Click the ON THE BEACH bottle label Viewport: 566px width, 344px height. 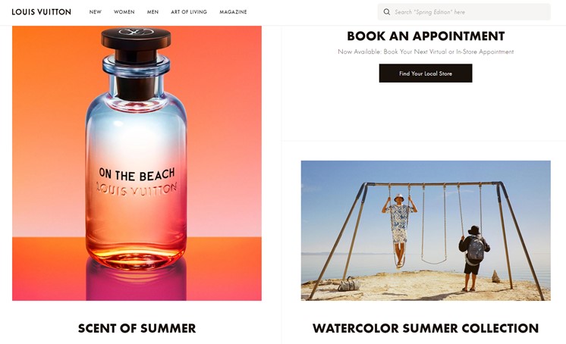(x=137, y=174)
